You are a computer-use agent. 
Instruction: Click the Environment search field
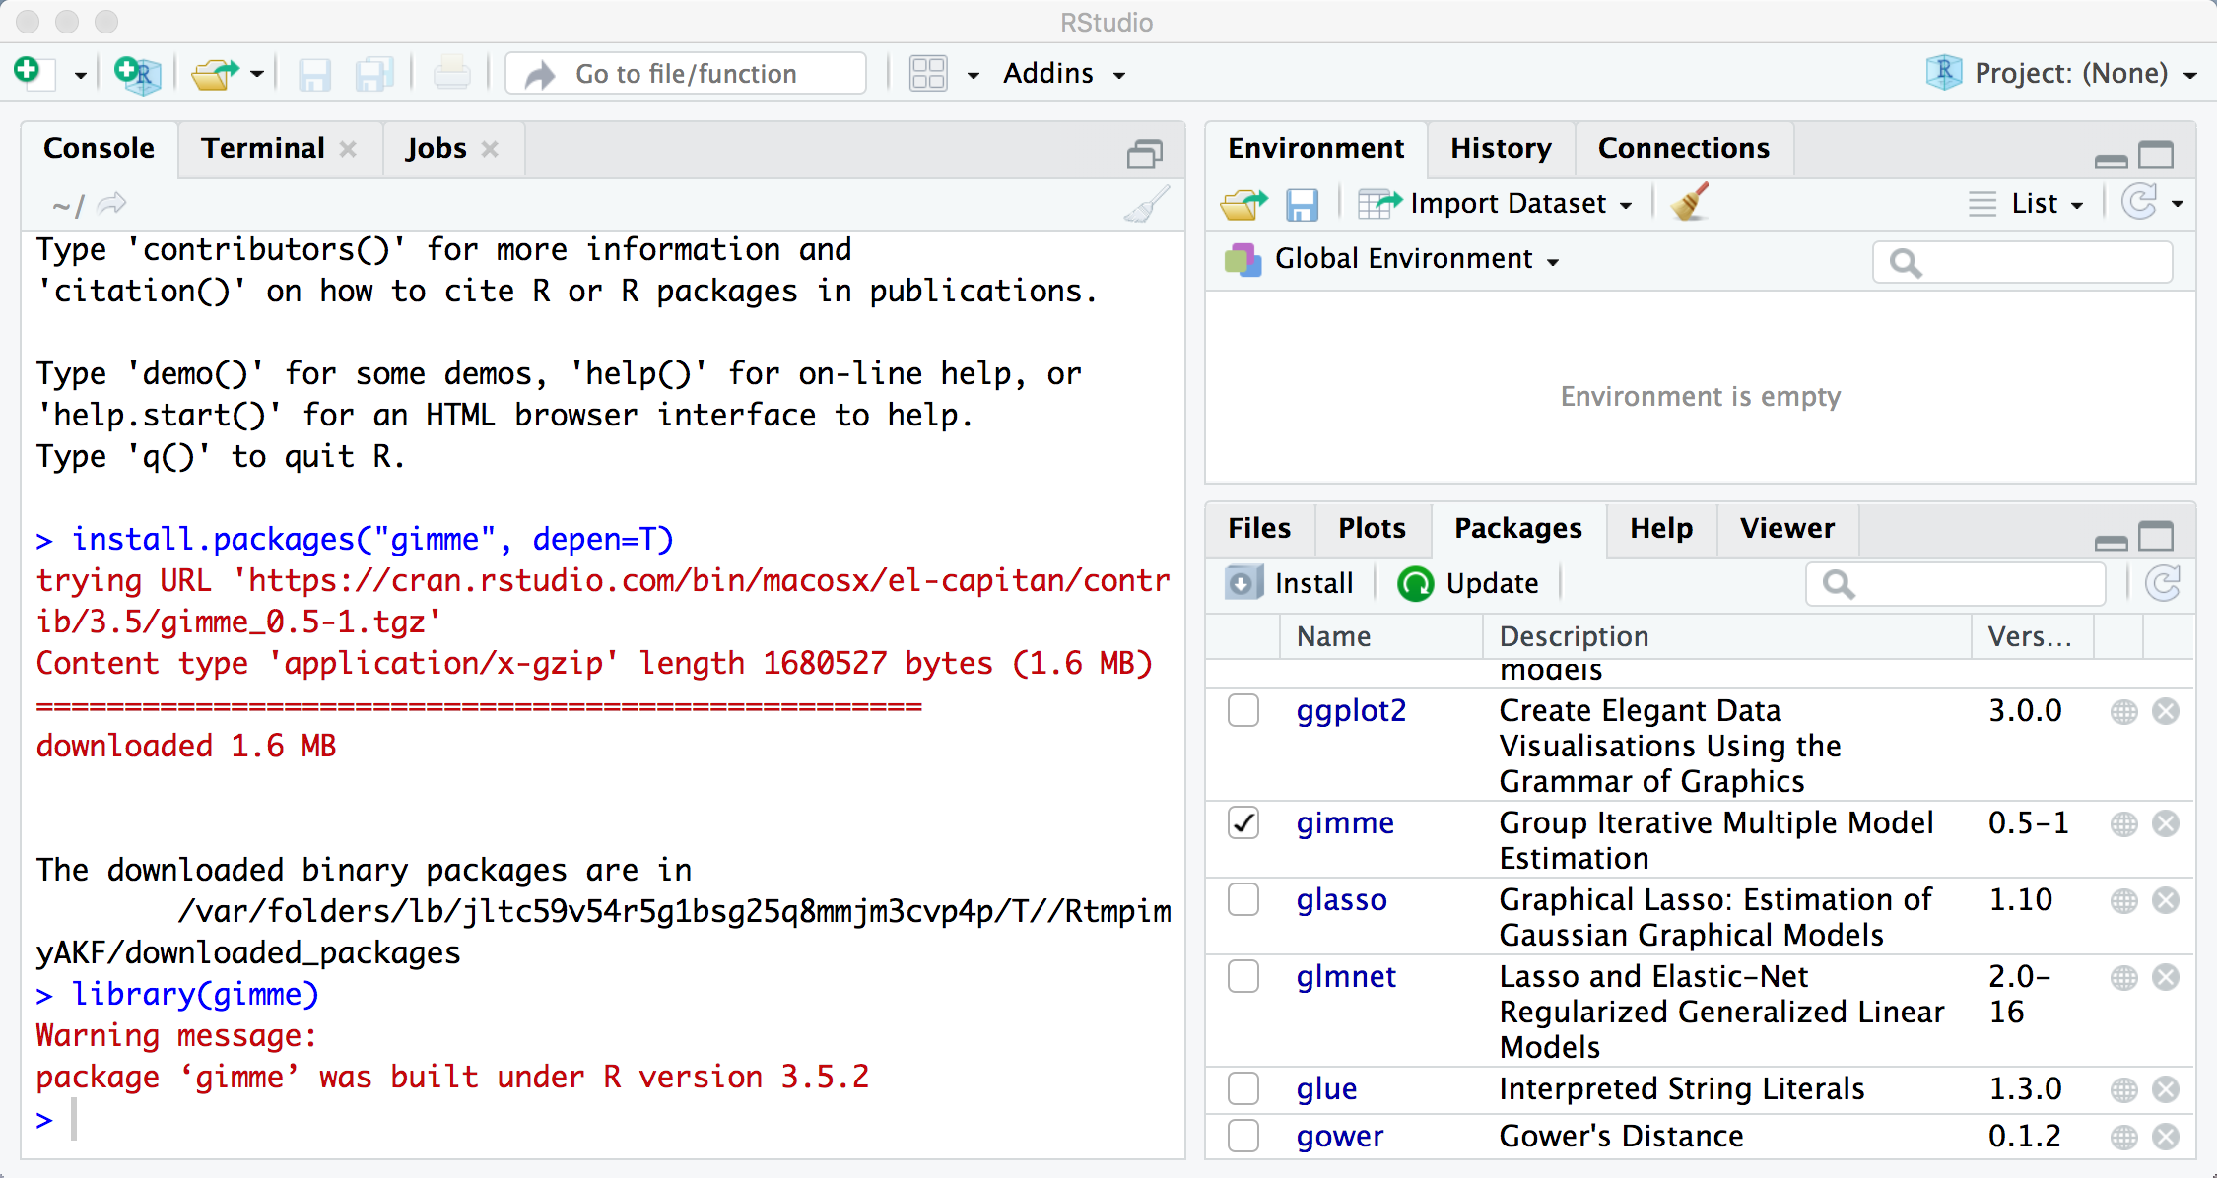[2022, 263]
